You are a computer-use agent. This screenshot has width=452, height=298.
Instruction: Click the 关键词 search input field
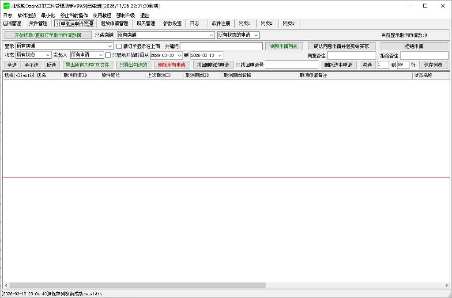(221, 46)
